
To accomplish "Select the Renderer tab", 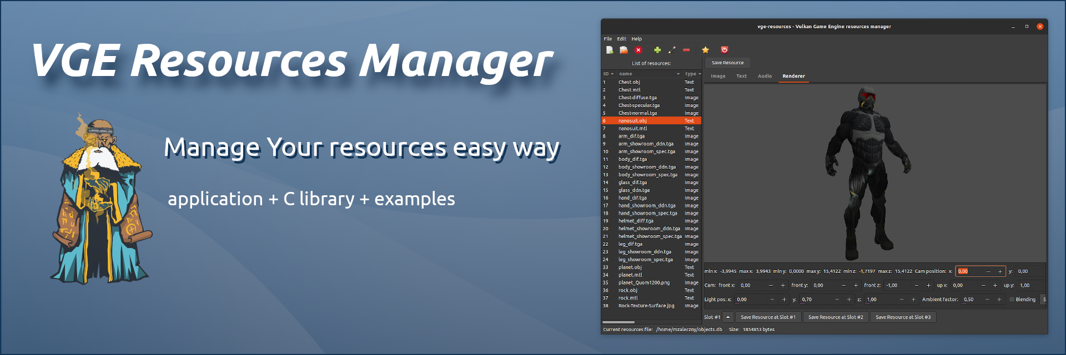I will tap(793, 76).
